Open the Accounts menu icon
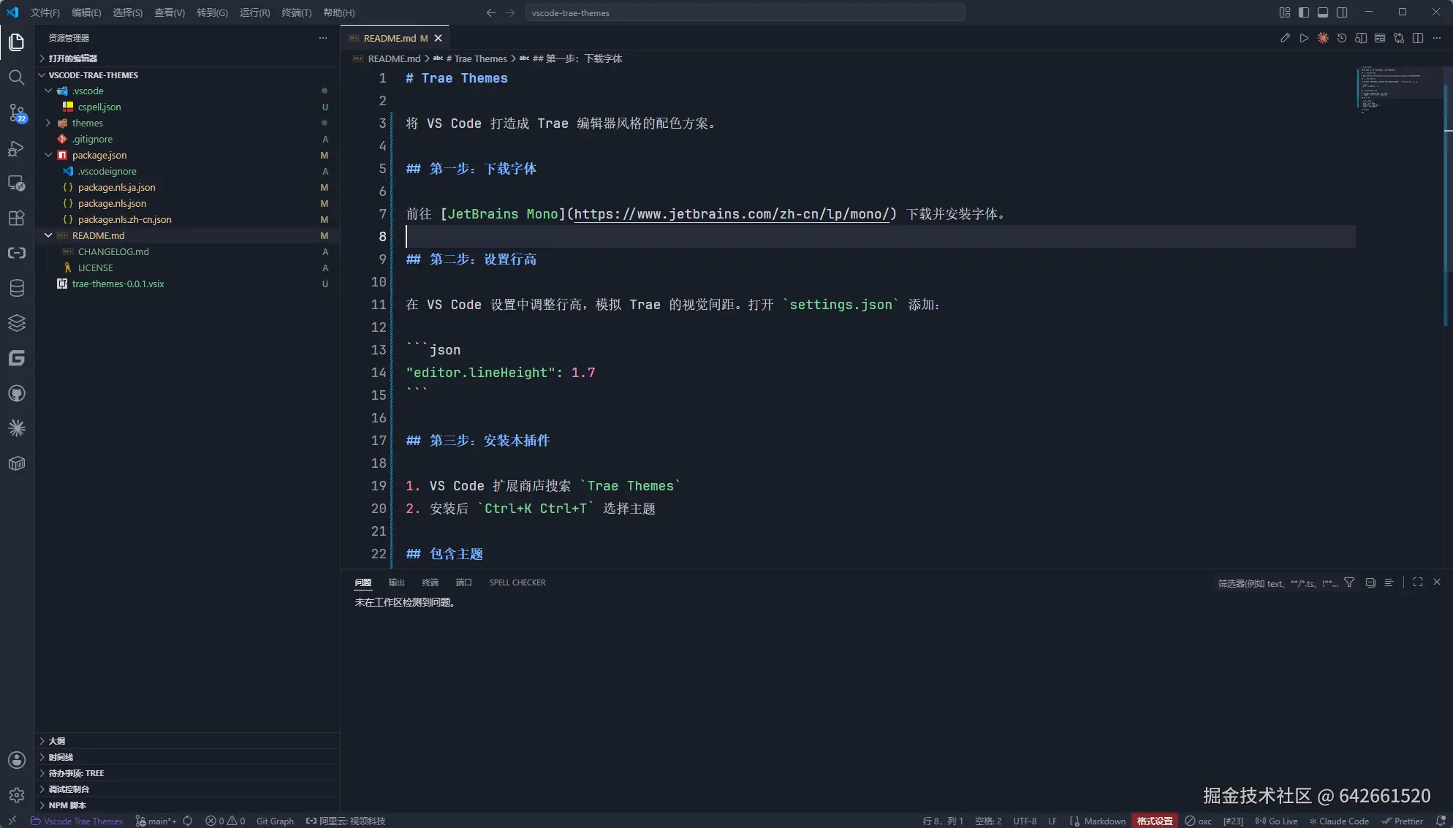 [16, 760]
